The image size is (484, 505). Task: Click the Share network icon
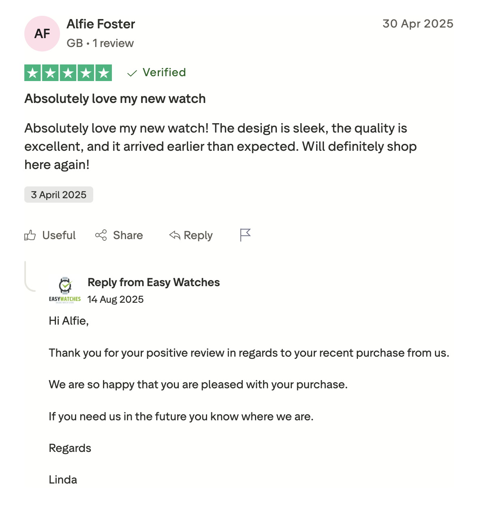click(x=101, y=235)
